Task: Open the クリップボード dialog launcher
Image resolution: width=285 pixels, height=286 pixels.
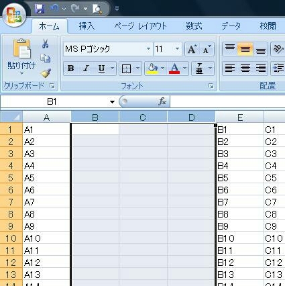Action: (52, 86)
